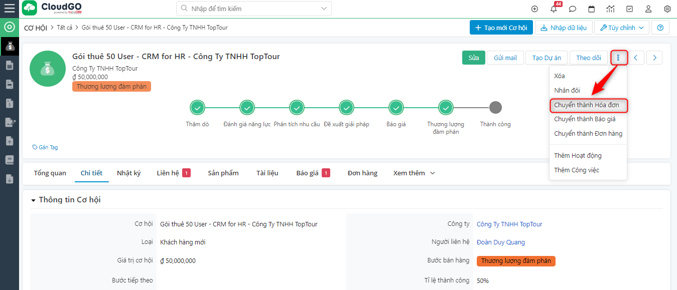The height and width of the screenshot is (290, 677).
Task: Open the calendar icon in header
Action: (x=592, y=9)
